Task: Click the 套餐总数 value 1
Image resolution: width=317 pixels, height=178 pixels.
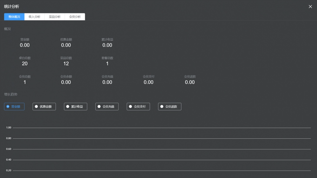Action: 107,64
